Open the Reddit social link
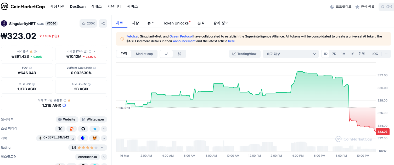The height and width of the screenshot is (165, 394). coord(72,129)
